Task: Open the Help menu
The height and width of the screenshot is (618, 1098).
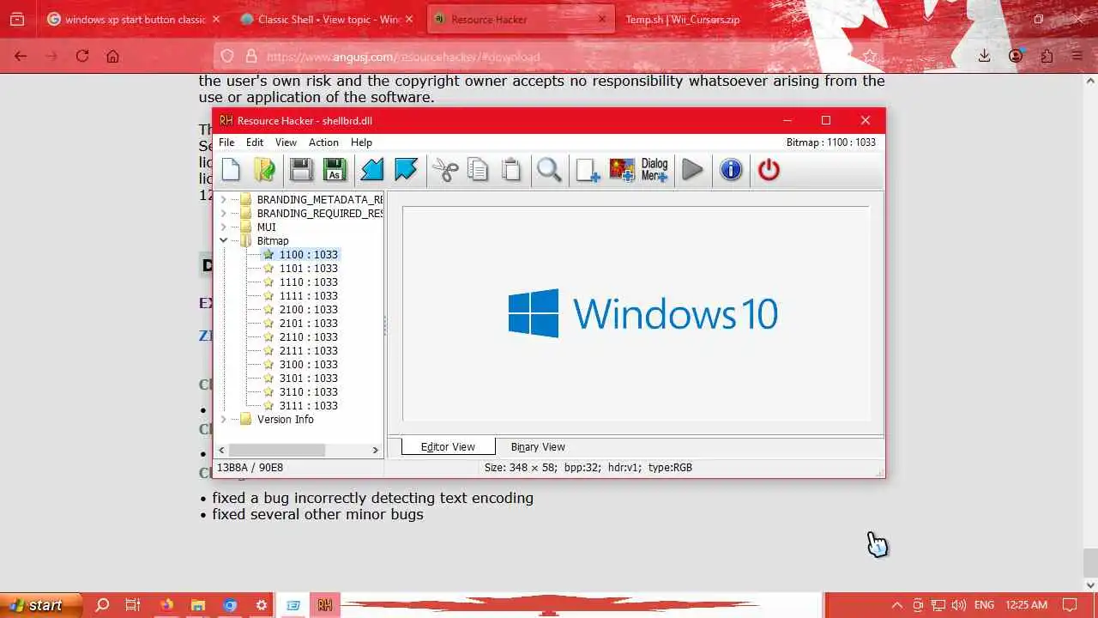Action: [x=361, y=142]
